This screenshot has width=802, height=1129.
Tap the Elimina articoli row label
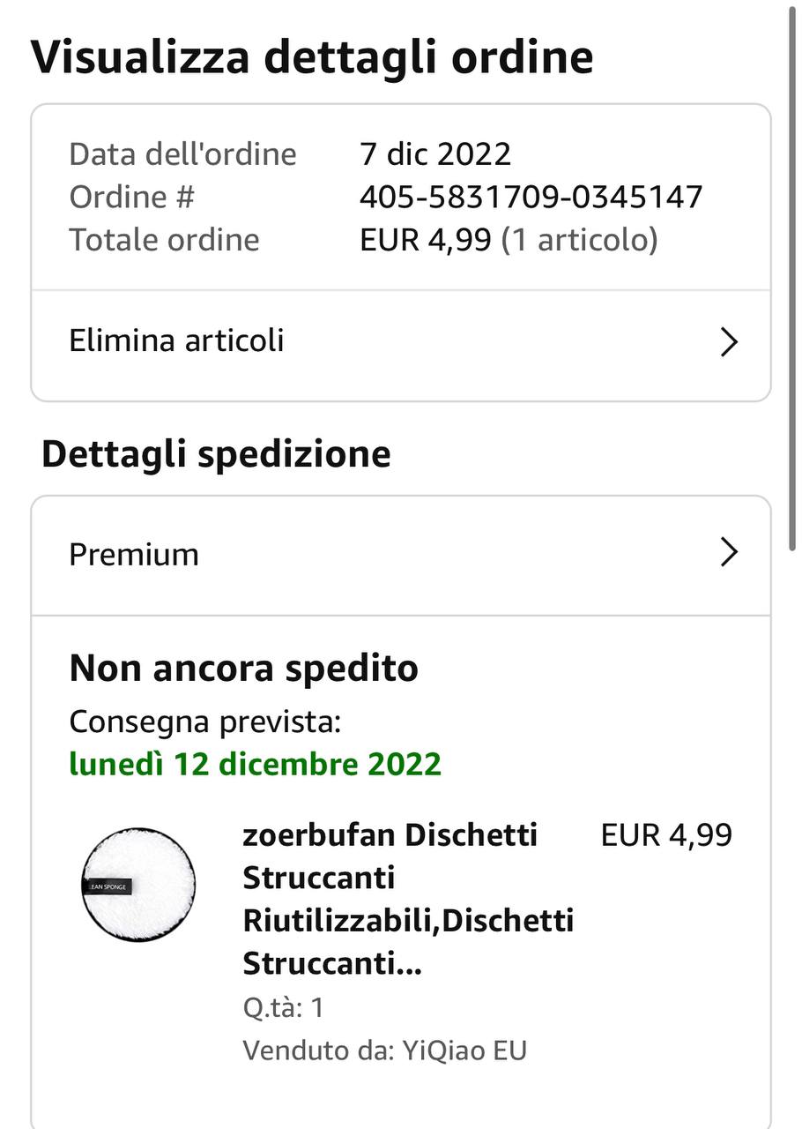176,340
